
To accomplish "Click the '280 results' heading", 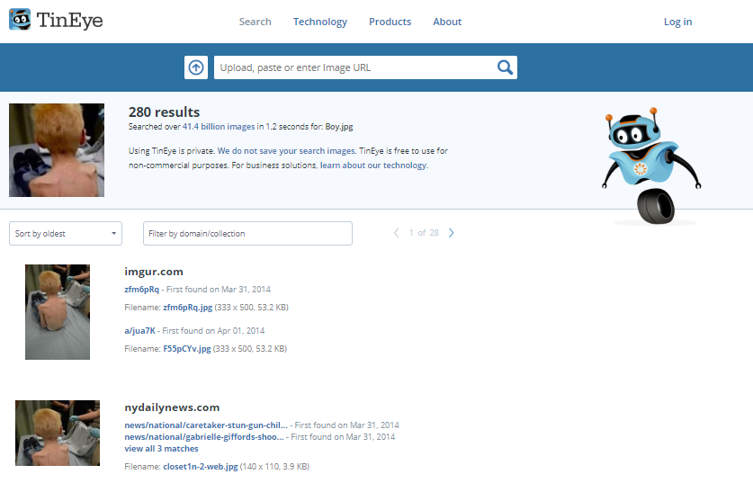I will (165, 112).
